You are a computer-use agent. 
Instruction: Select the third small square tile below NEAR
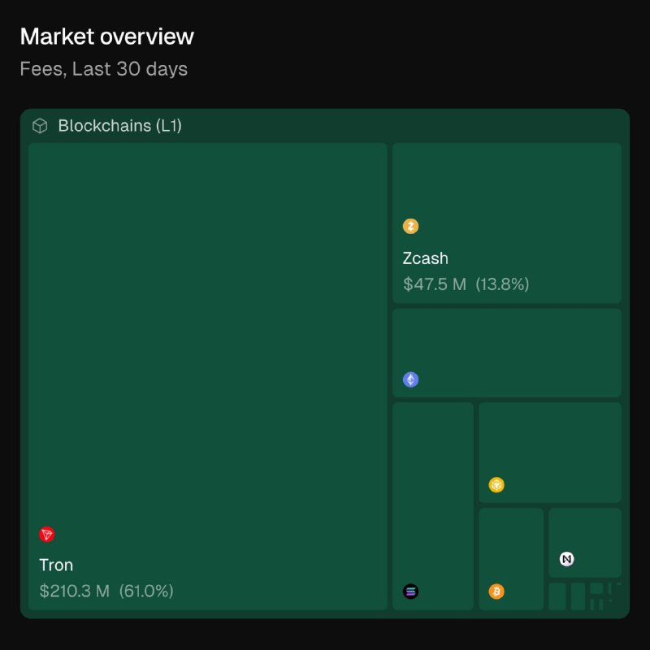coord(596,588)
